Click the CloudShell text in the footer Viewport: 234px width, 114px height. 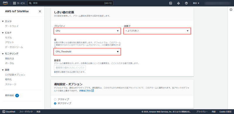(x=11, y=112)
